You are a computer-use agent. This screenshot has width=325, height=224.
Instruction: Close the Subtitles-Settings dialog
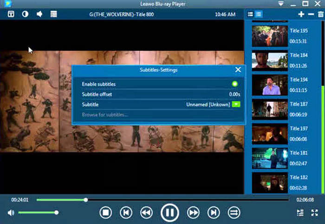coord(238,70)
